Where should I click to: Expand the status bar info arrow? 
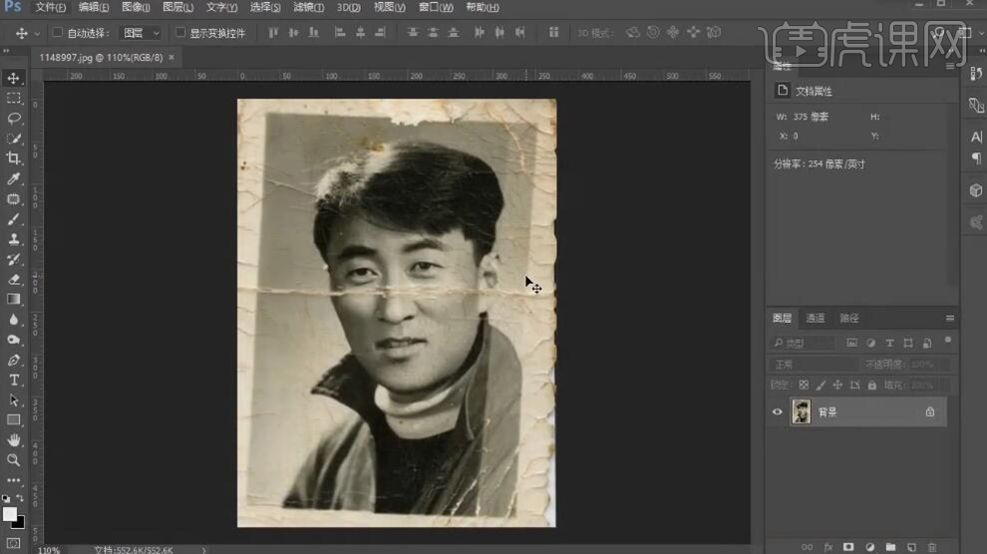[204, 550]
